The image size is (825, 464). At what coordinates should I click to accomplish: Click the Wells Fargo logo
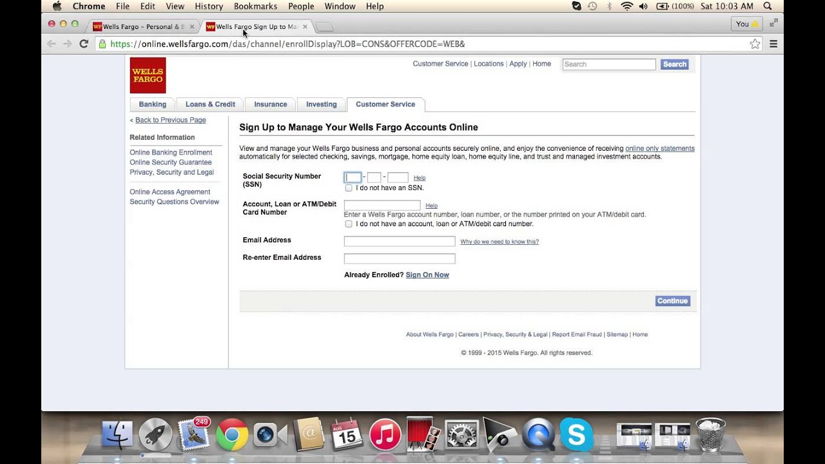(x=148, y=75)
